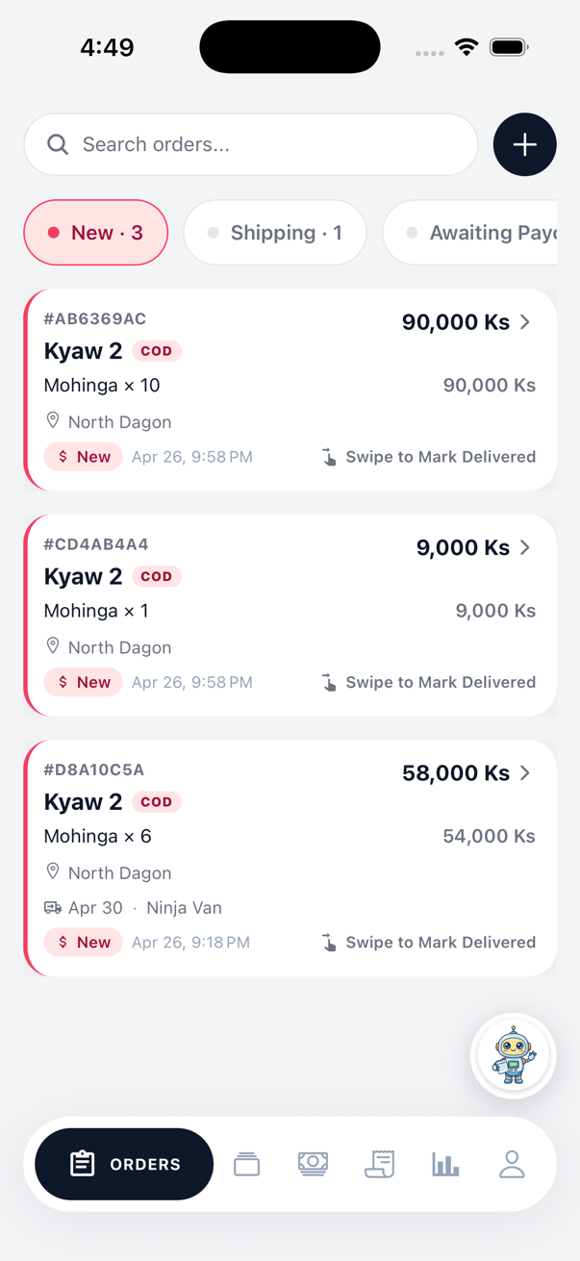
Task: Select the Orders tab in bottom navigation
Action: (x=123, y=1164)
